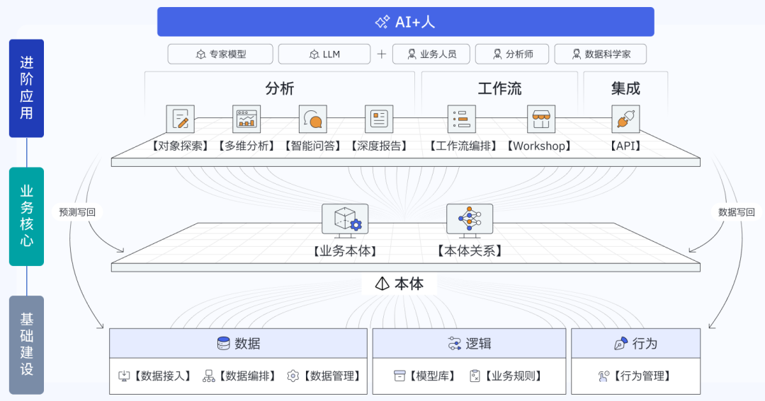Click the 对象探索 pencil document icon

tap(180, 119)
